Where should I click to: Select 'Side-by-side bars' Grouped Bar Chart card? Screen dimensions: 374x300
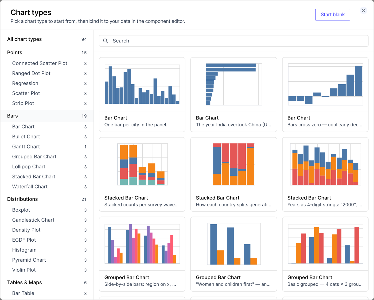142,254
